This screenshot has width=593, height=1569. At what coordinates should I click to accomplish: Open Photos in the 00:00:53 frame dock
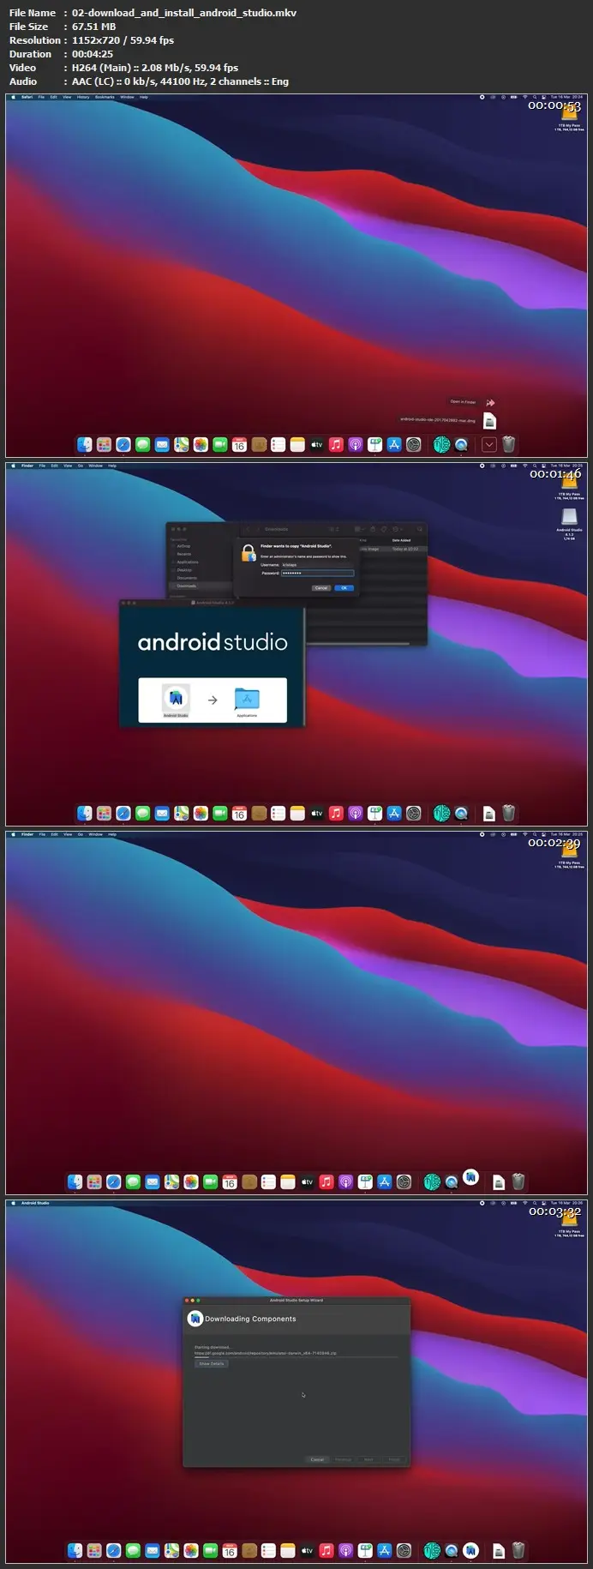[x=201, y=444]
